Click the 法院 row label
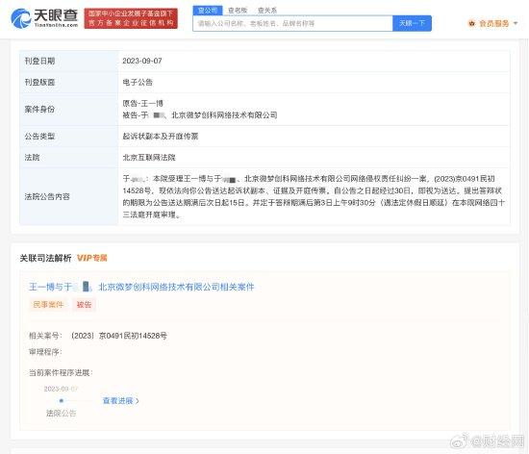 32,158
